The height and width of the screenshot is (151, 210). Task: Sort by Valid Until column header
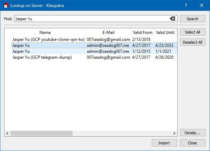165,33
